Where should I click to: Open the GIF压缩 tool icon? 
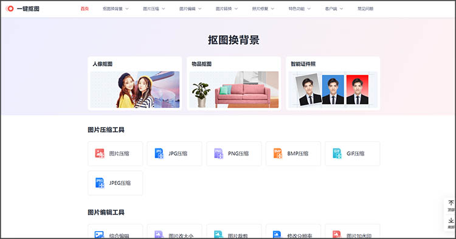(x=337, y=153)
